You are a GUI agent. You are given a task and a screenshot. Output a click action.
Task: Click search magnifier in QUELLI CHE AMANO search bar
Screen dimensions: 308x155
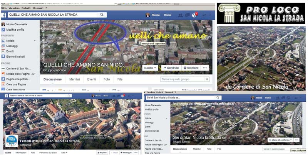pos(102,15)
